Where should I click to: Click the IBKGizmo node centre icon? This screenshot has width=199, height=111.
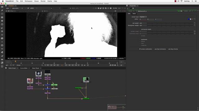pyautogui.click(x=133, y=11)
